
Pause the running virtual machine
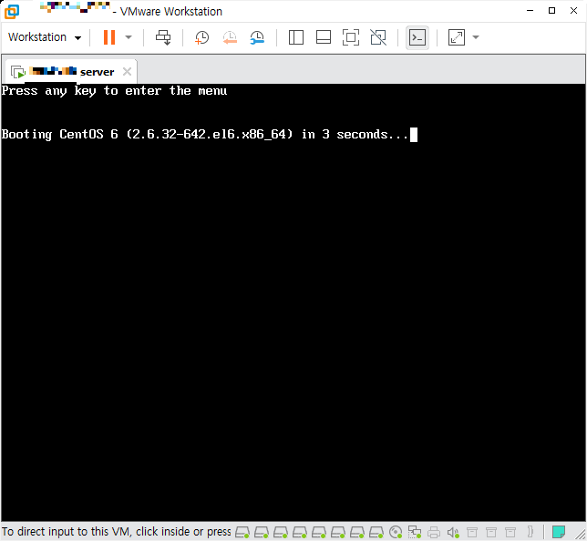[x=109, y=37]
